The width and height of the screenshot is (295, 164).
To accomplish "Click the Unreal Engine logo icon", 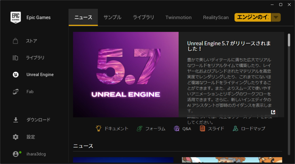I will pyautogui.click(x=16, y=75).
